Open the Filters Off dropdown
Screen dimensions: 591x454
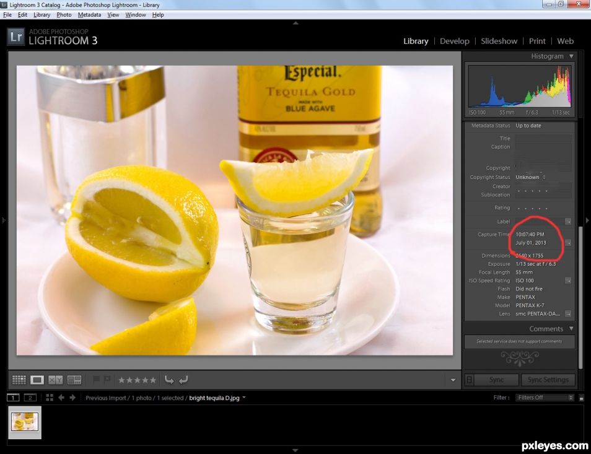(x=545, y=398)
